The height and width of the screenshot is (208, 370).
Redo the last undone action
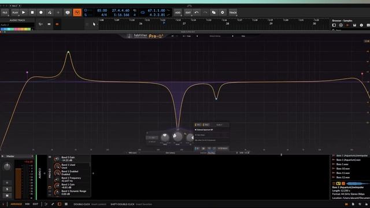pyautogui.click(x=205, y=13)
